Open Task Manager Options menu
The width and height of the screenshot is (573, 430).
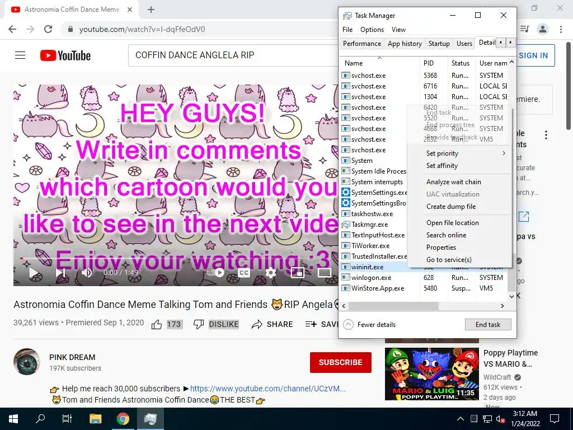point(372,30)
